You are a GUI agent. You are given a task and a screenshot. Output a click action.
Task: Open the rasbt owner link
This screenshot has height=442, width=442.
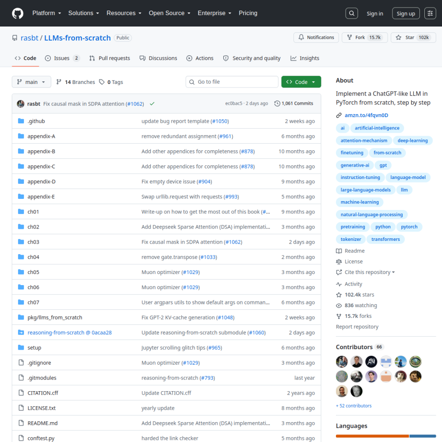[29, 38]
